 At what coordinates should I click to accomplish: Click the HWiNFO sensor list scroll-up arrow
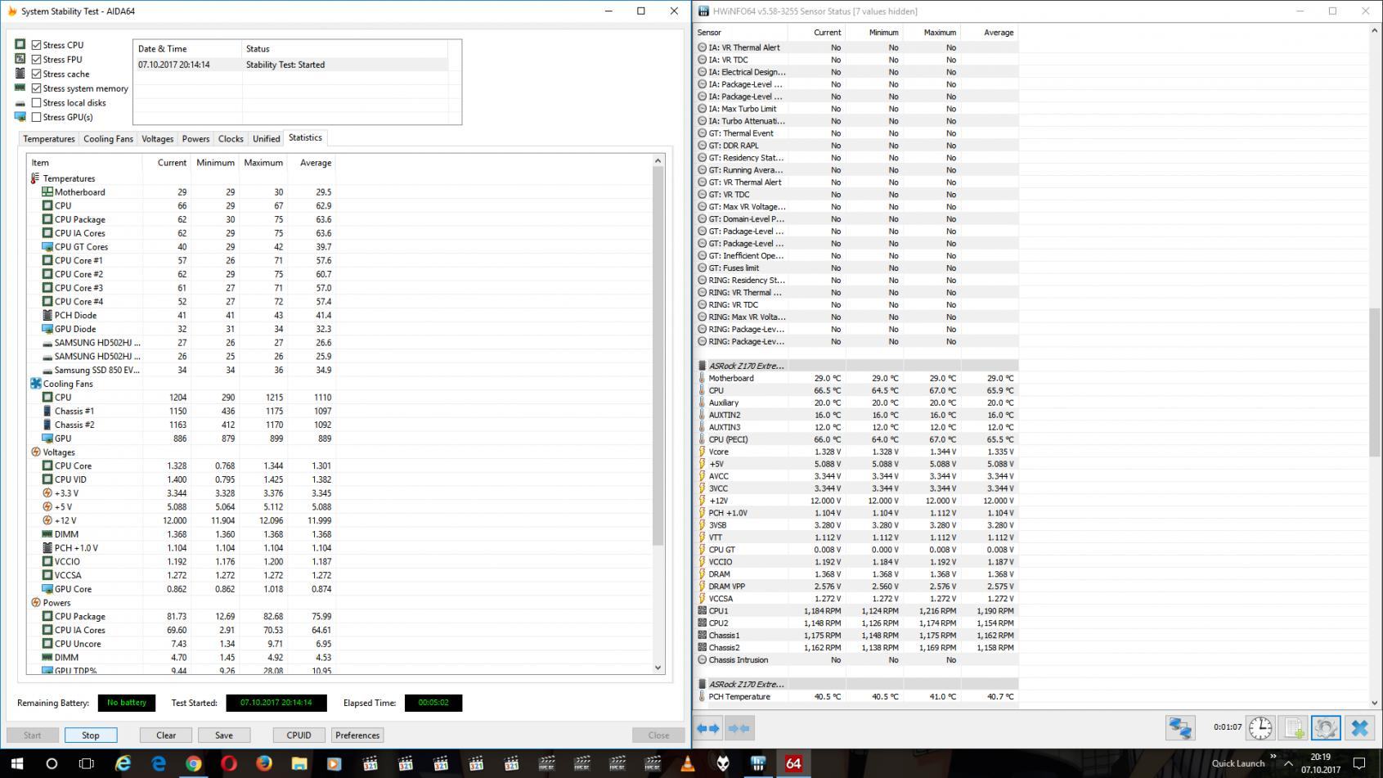1374,30
